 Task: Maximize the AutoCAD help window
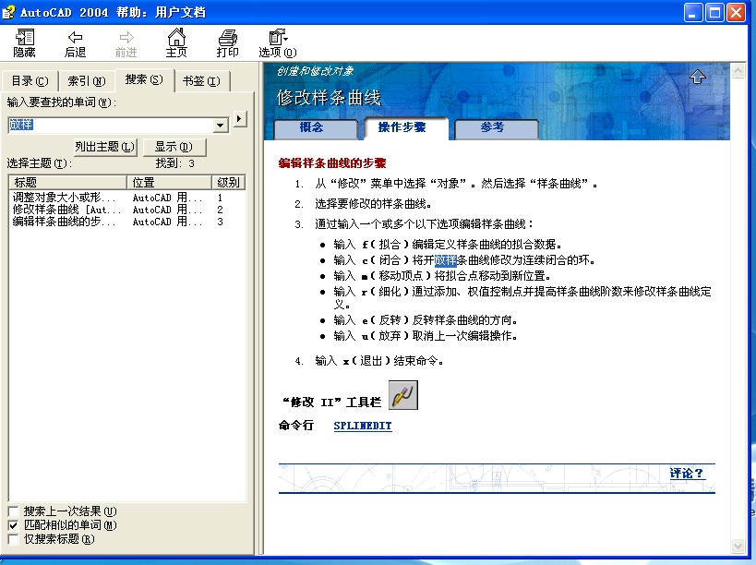(714, 13)
